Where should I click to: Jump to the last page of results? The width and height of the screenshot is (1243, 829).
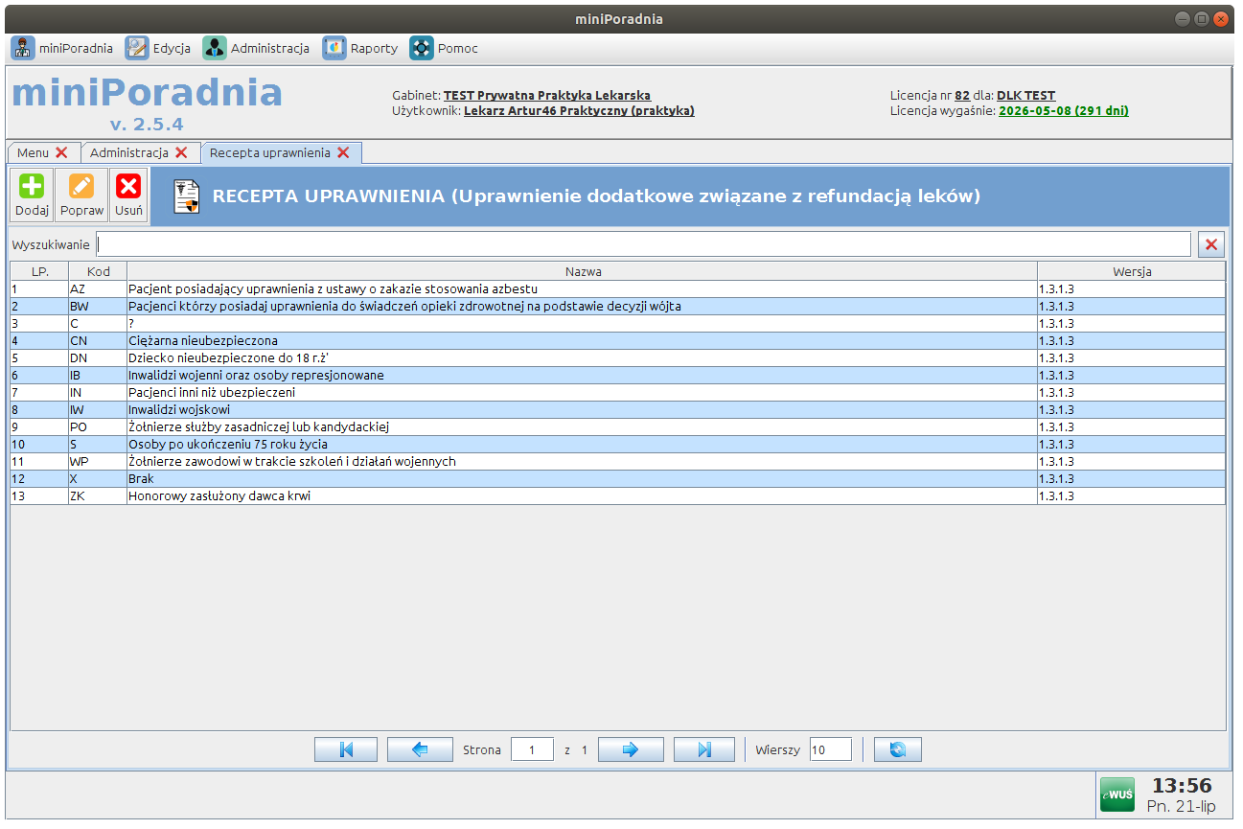click(704, 749)
